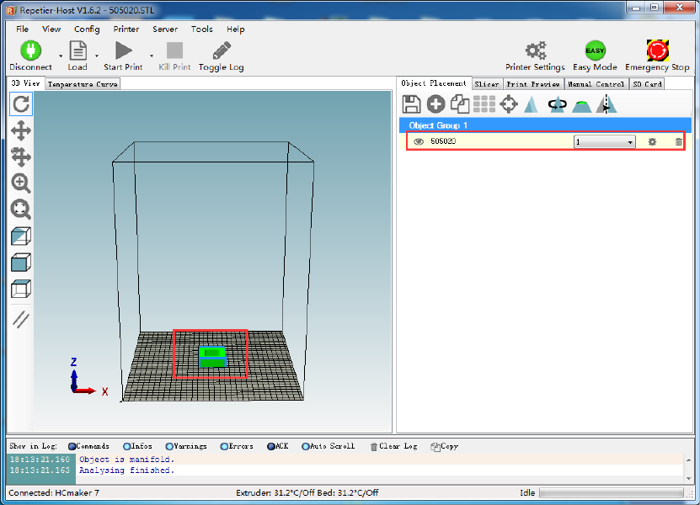Add an object with plus icon

point(435,104)
